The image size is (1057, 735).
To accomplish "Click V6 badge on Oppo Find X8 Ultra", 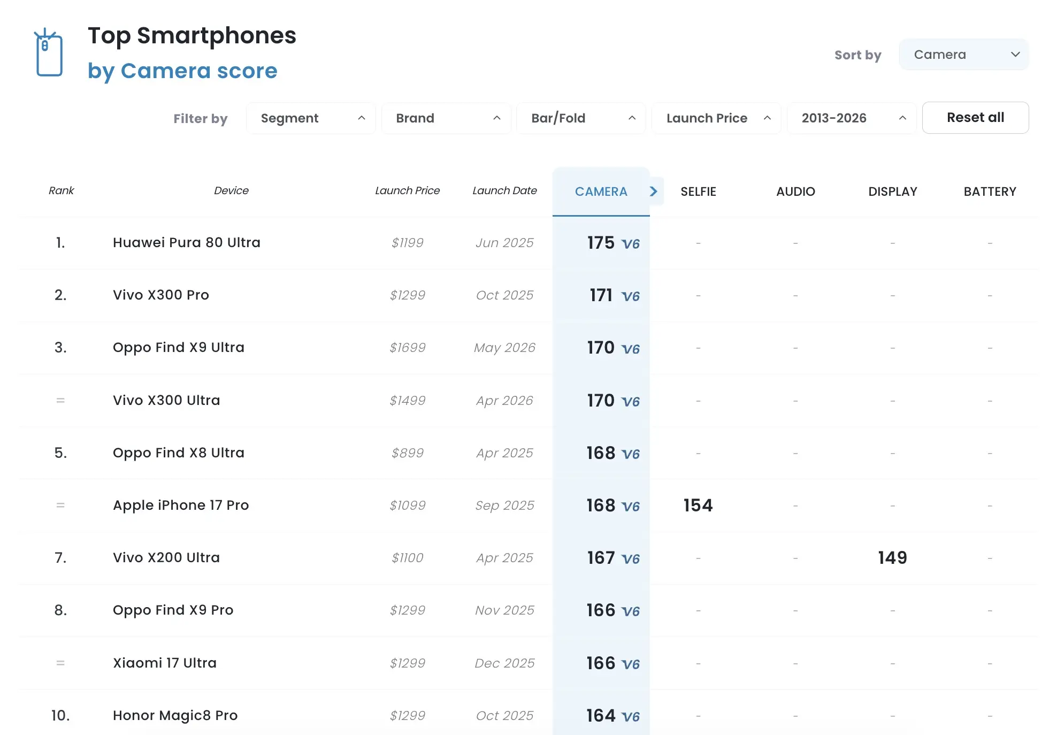I will click(x=631, y=454).
